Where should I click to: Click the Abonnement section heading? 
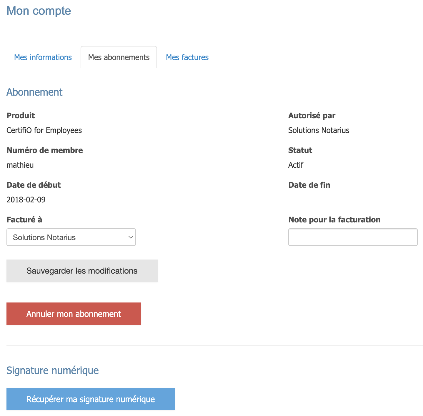[x=34, y=92]
